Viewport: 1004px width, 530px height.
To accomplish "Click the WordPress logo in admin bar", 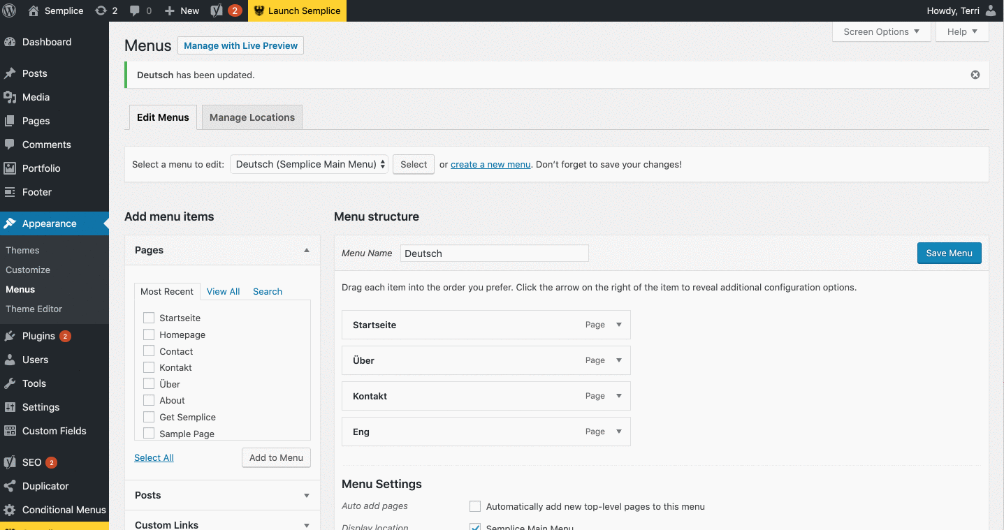I will [9, 10].
